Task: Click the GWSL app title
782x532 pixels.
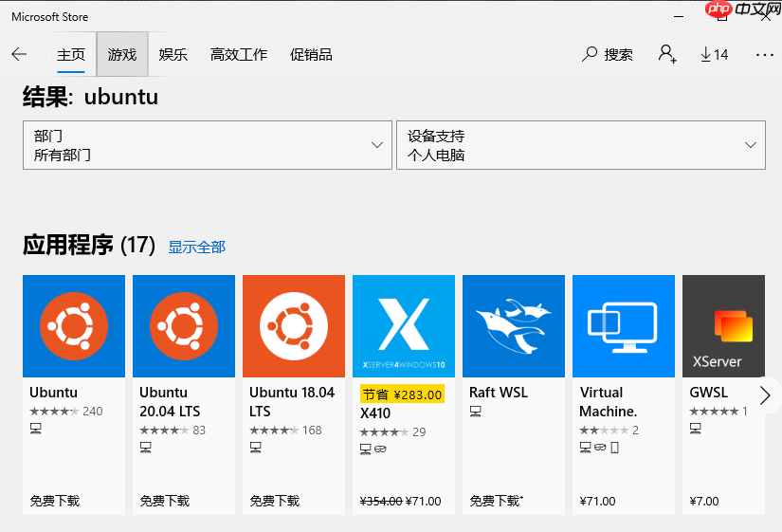Action: click(x=708, y=393)
